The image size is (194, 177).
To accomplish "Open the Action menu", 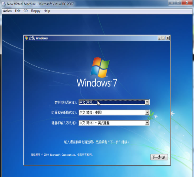I will [x=7, y=11].
